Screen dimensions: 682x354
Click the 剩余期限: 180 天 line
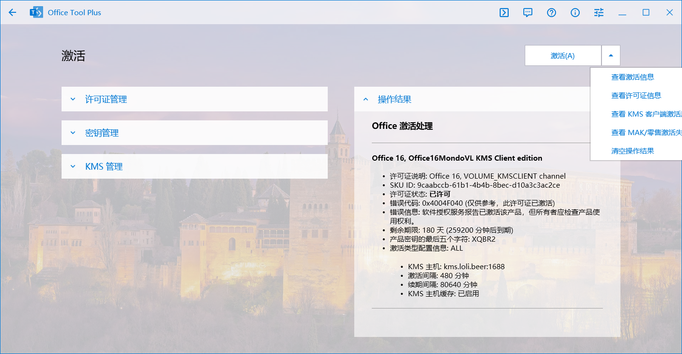coord(451,230)
